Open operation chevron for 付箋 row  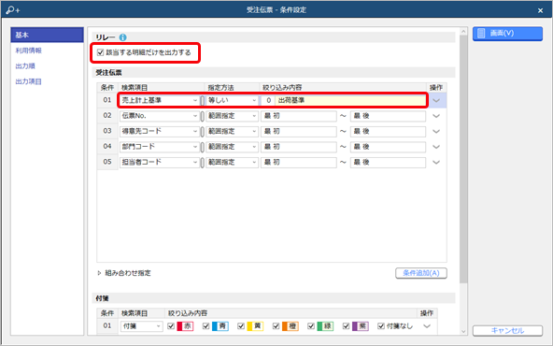pos(427,325)
